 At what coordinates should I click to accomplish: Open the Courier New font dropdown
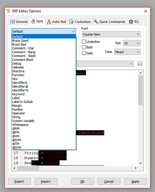click(x=111, y=34)
